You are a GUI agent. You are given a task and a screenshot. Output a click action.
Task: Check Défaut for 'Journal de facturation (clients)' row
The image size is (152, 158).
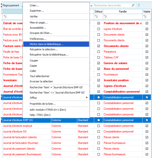click(98, 137)
